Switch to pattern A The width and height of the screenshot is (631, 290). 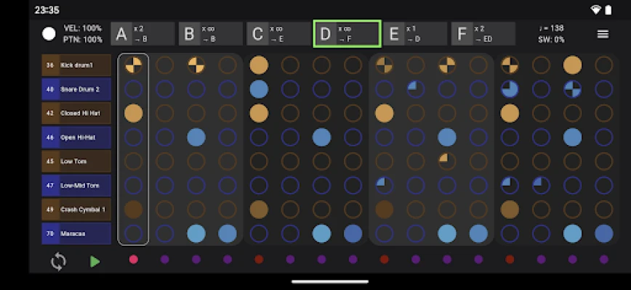click(x=142, y=34)
